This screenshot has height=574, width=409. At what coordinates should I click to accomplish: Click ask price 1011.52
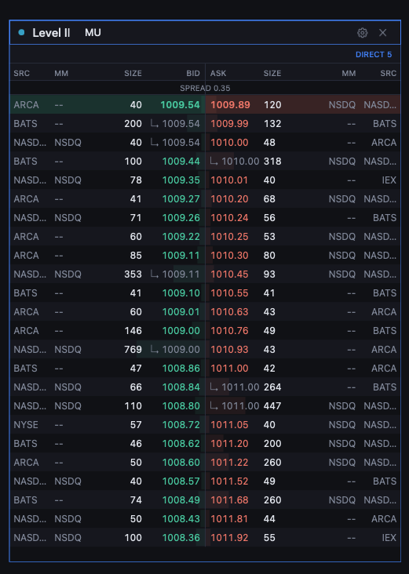tap(229, 481)
